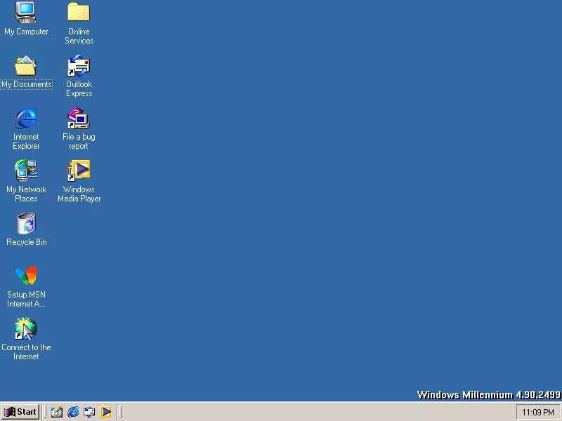Select the Online Services folder icon
562x421 pixels.
[x=79, y=12]
